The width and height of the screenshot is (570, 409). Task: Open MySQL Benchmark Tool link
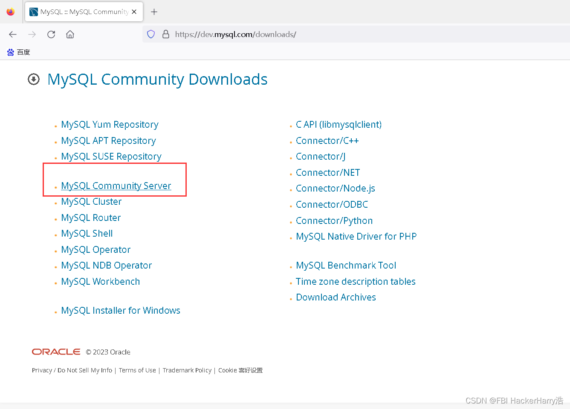[346, 266]
